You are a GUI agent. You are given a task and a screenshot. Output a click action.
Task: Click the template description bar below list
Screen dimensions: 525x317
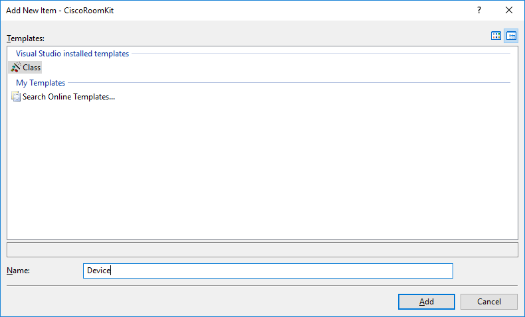click(262, 250)
